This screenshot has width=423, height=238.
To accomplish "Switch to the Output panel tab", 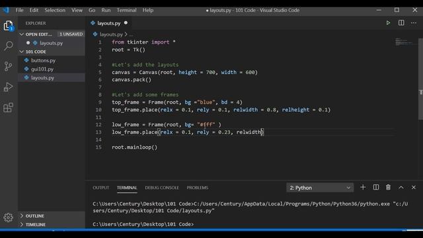I will coord(101,188).
